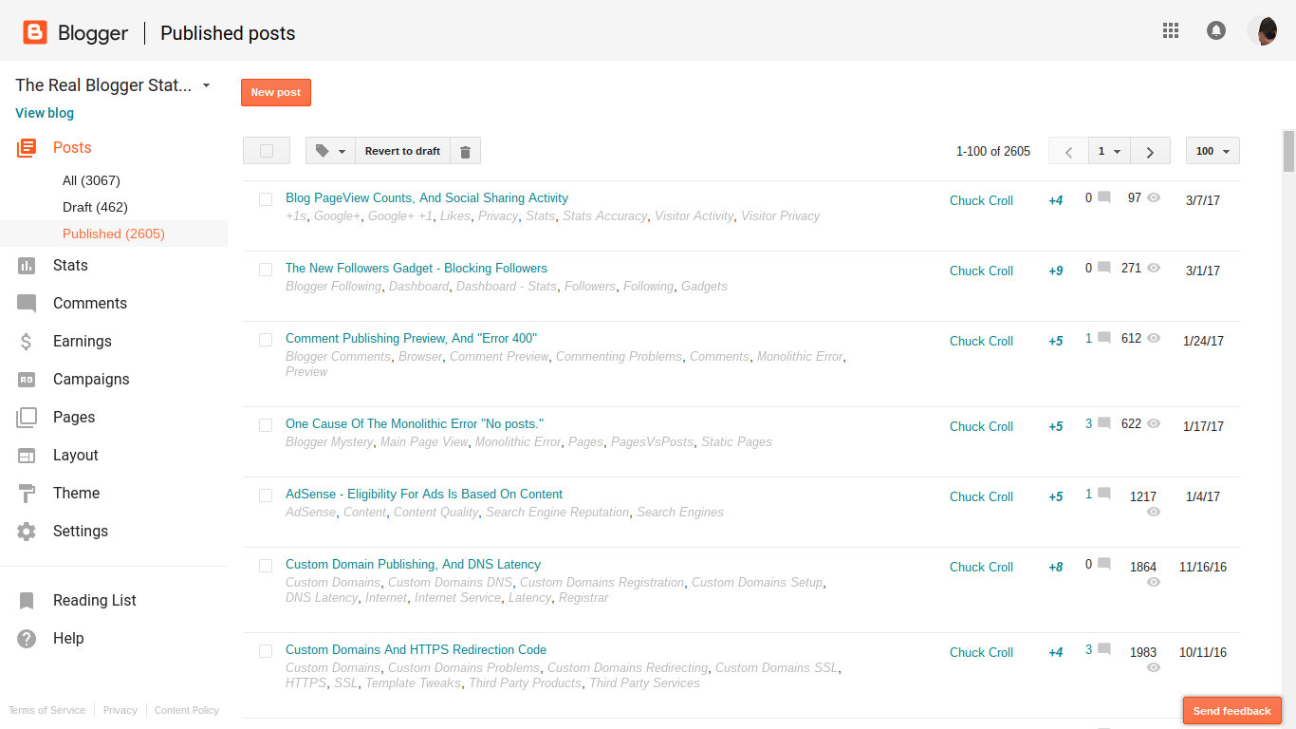
Task: Go to previous page of posts
Action: coord(1069,152)
